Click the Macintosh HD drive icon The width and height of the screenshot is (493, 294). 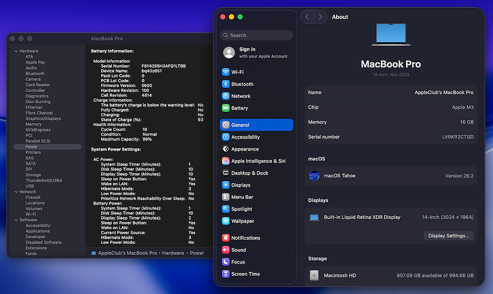click(314, 275)
